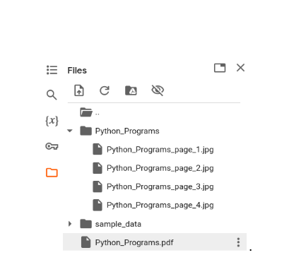Select the orange Files folder icon
The width and height of the screenshot is (301, 279).
52,172
